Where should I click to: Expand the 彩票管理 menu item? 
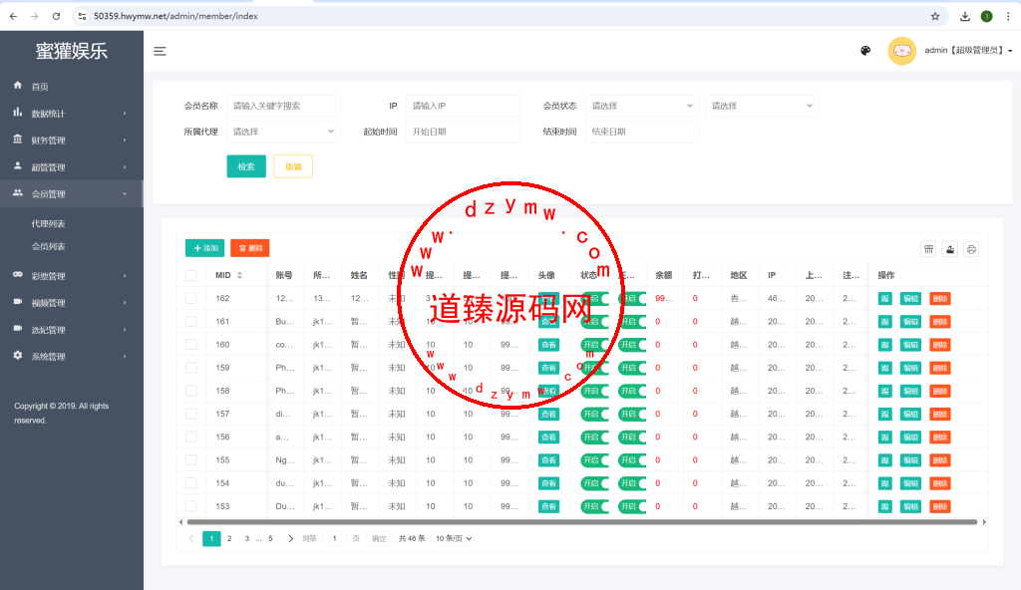click(x=72, y=275)
